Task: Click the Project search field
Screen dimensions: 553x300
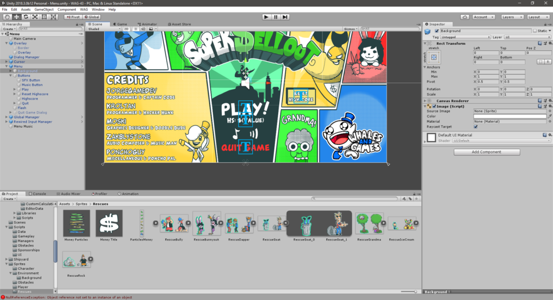Action: pyautogui.click(x=354, y=199)
